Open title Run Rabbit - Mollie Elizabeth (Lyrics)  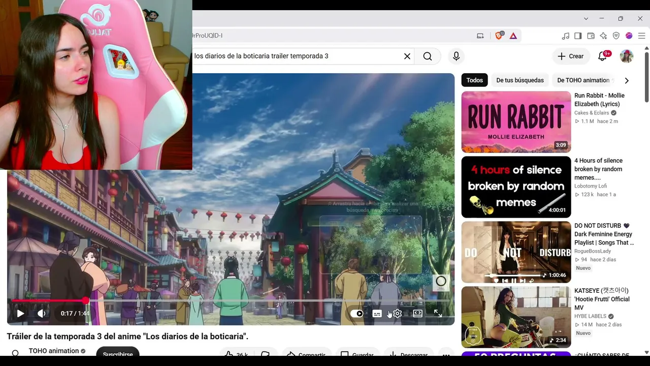pos(600,100)
